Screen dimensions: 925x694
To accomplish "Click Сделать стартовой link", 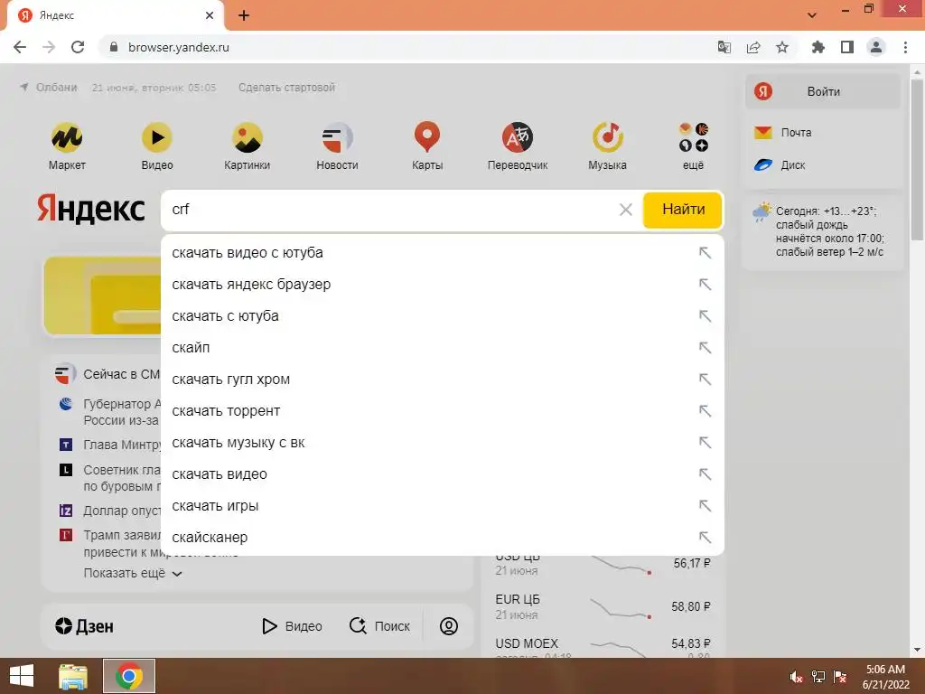I will (x=286, y=88).
